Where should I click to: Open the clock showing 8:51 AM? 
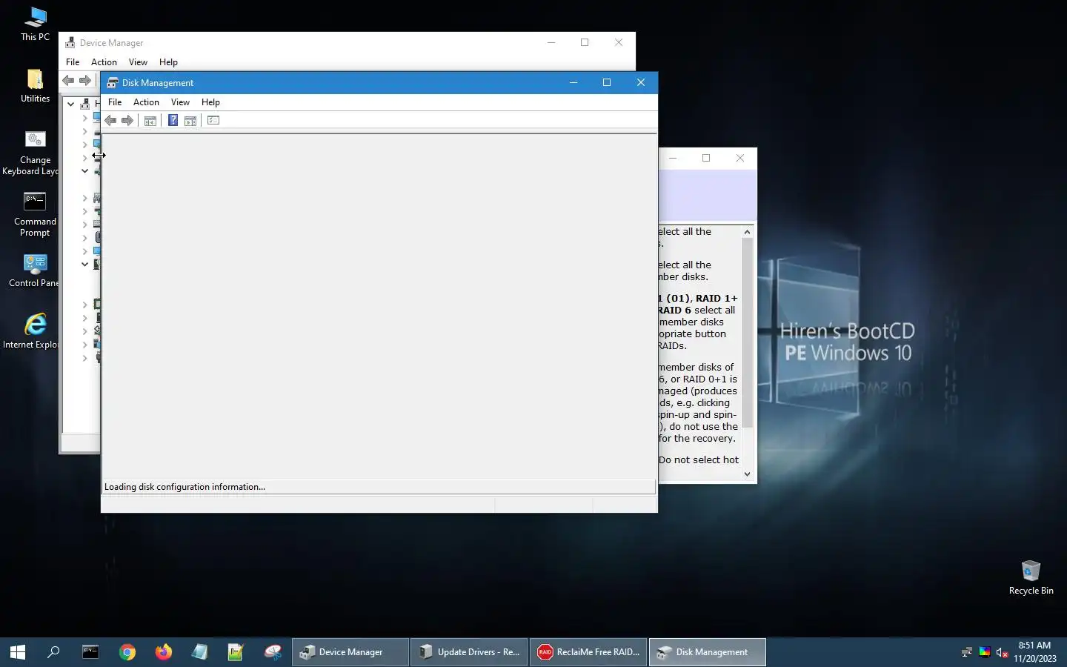1035,652
